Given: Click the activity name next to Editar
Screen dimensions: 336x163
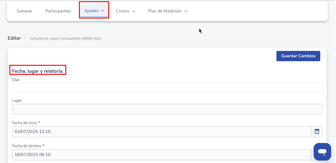Looking at the screenshot, I should point(65,38).
